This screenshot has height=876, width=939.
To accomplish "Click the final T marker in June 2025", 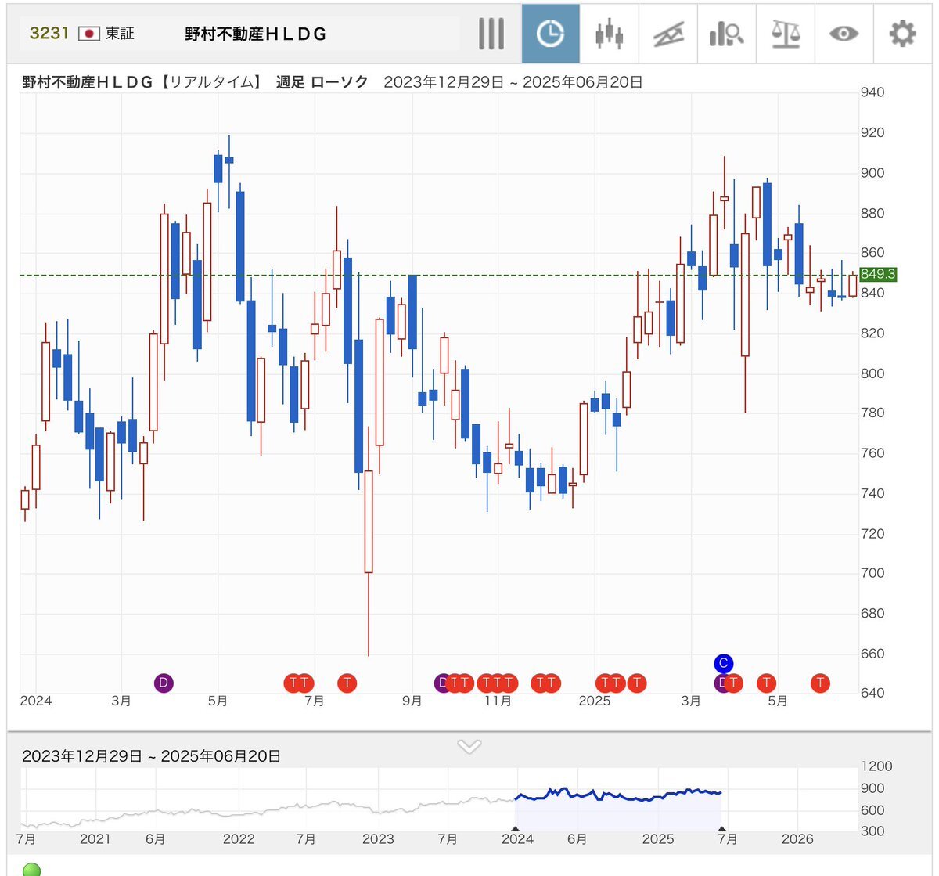I will [x=820, y=683].
